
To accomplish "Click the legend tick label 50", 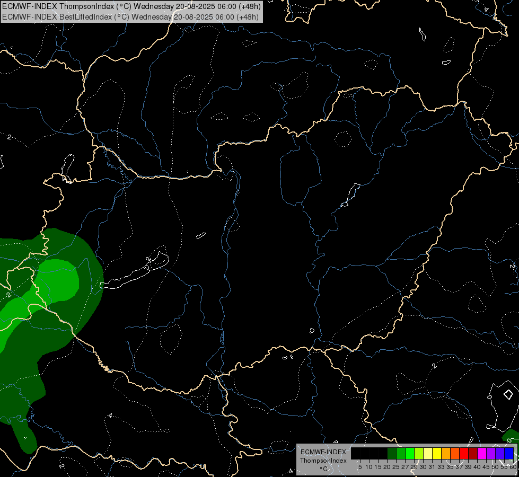I will click(495, 467).
